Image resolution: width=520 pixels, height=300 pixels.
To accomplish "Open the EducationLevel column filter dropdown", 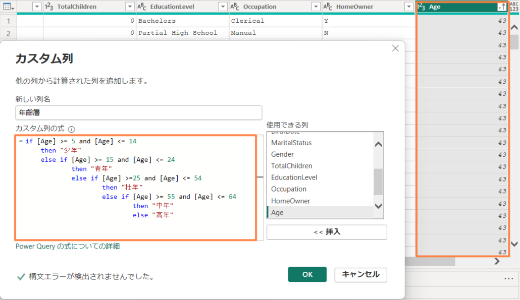I will 223,7.
